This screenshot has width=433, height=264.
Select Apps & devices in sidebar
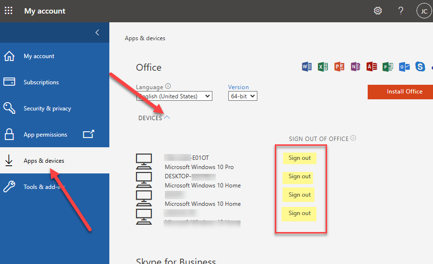point(55,161)
